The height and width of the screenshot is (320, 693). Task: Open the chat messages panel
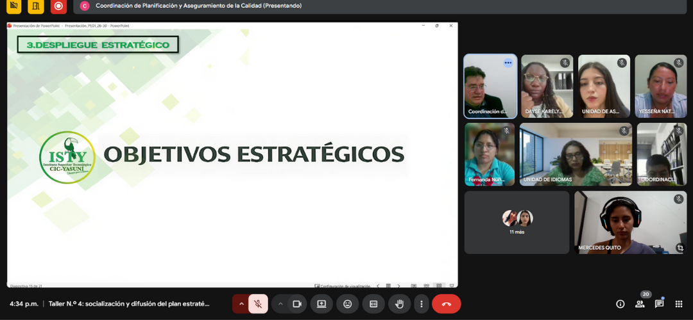pos(659,304)
